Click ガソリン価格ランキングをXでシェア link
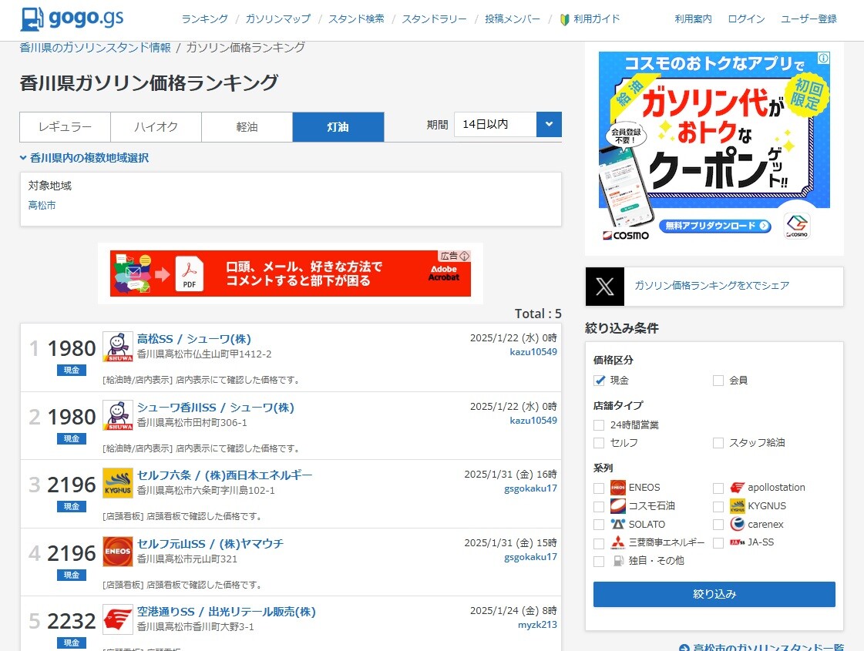The height and width of the screenshot is (651, 864). click(x=712, y=285)
